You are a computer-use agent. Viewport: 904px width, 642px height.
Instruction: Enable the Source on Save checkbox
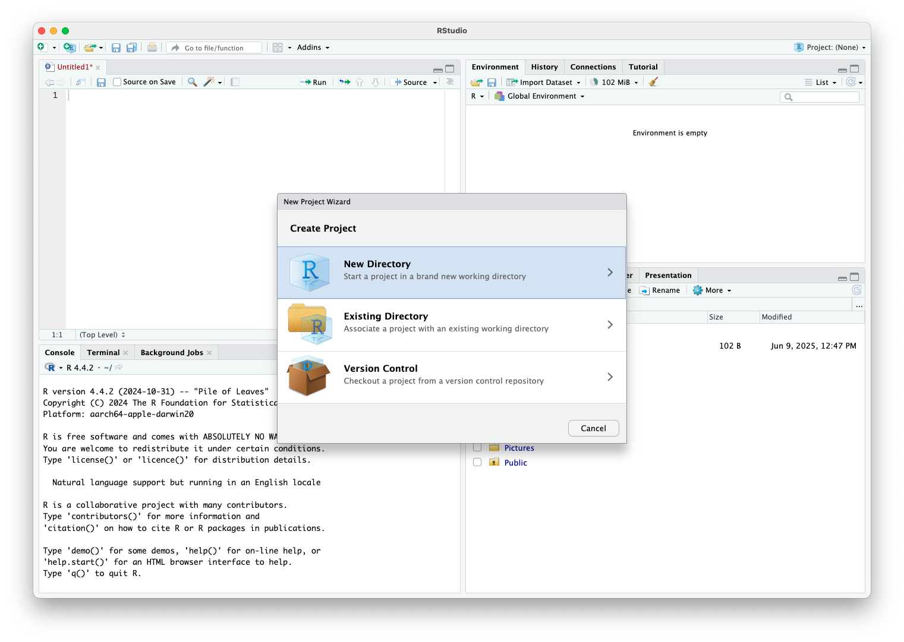pos(117,82)
